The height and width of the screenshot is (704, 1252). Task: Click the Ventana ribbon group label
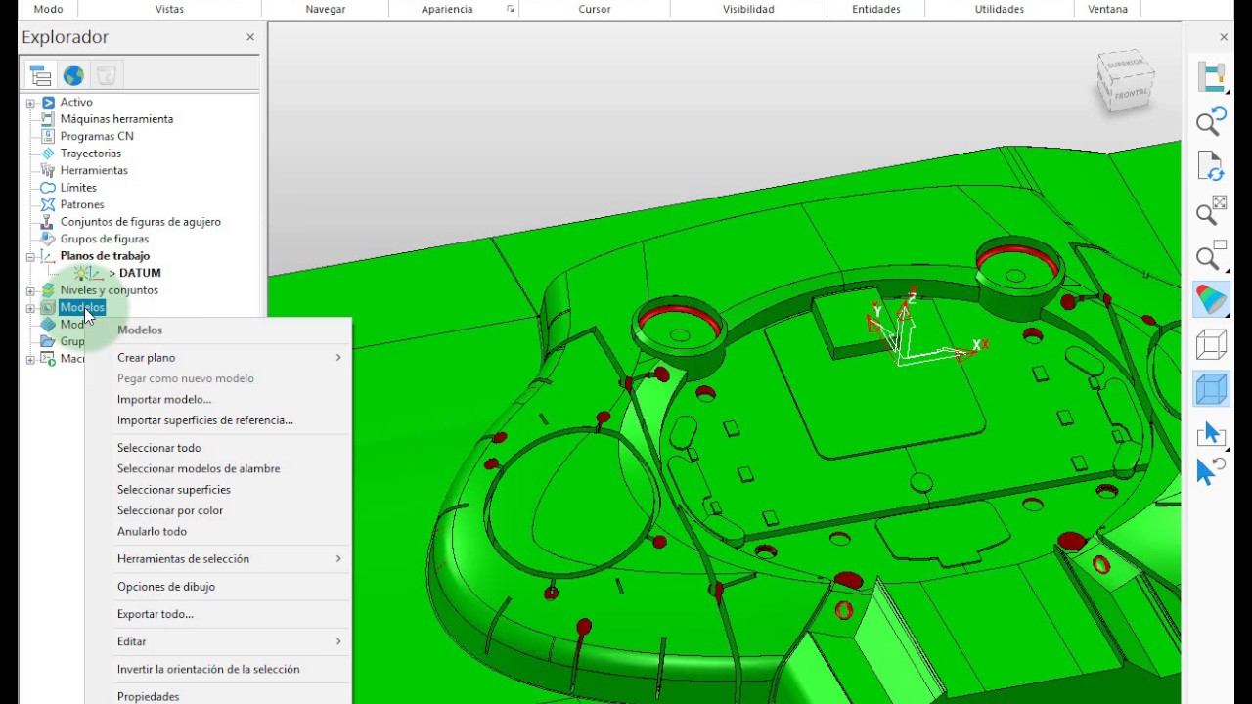(x=1107, y=9)
